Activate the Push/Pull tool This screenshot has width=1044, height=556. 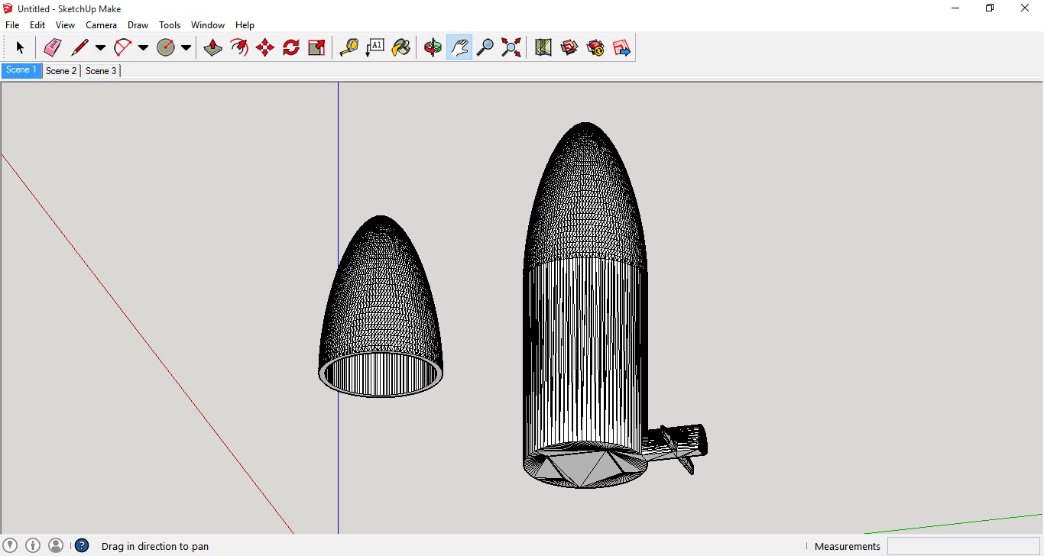(213, 47)
